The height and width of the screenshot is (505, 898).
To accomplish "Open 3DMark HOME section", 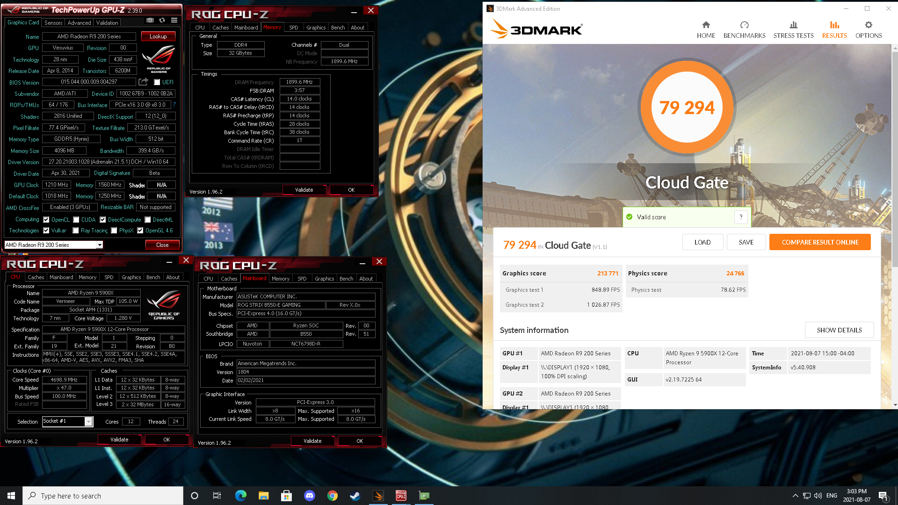I will point(706,30).
